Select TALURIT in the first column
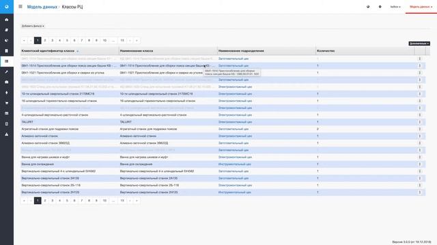 pos(27,122)
